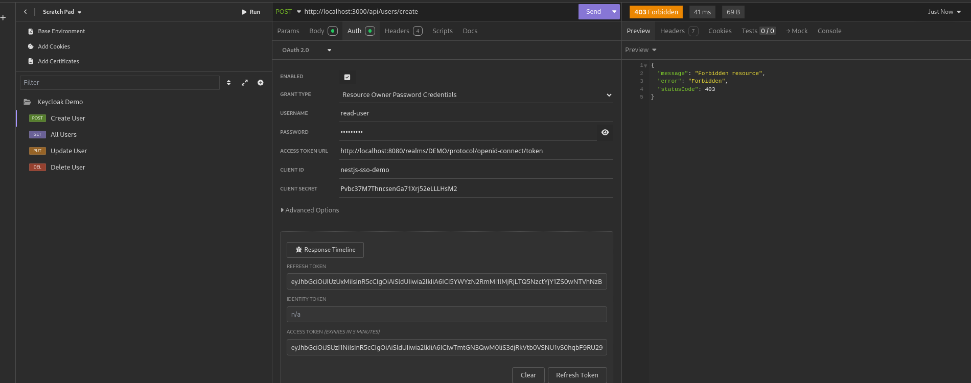Screen dimensions: 971x383
Task: Switch to the Docs tab
Action: click(x=470, y=31)
